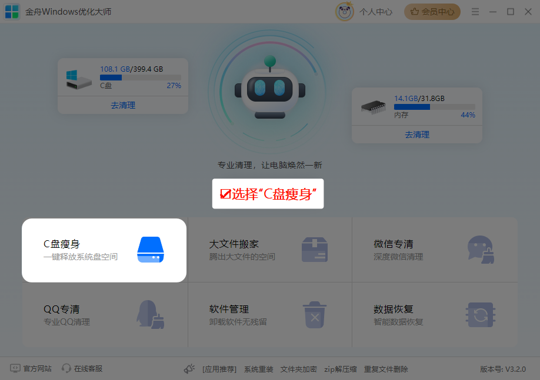540x380 pixels.
Task: Click the version number V3.2.0 text
Action: pyautogui.click(x=503, y=369)
